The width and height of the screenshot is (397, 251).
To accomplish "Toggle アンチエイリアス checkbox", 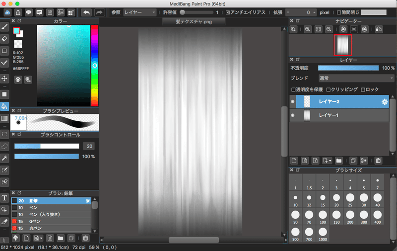I will (x=228, y=12).
